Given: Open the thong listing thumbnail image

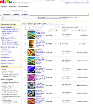Looking at the screenshot, I should point(32,44).
